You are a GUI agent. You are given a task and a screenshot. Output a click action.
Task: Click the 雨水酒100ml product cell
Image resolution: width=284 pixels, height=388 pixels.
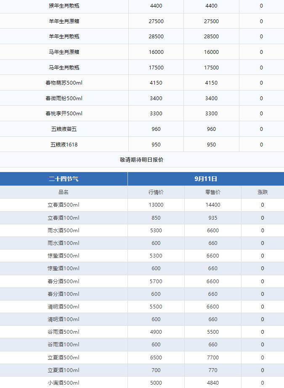(64, 243)
